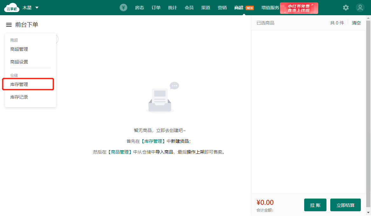Viewport: 371px width, 216px height.
Task: Open the 房态 tab
Action: (x=139, y=8)
